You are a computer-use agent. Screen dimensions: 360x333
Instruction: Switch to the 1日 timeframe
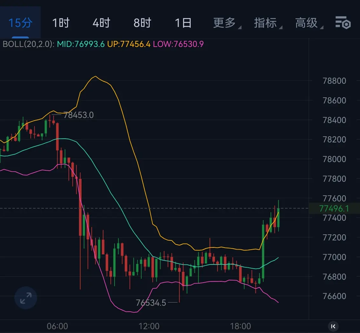pyautogui.click(x=183, y=23)
